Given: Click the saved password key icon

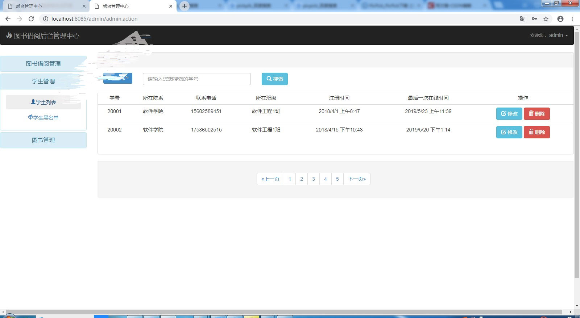Looking at the screenshot, I should coord(534,19).
